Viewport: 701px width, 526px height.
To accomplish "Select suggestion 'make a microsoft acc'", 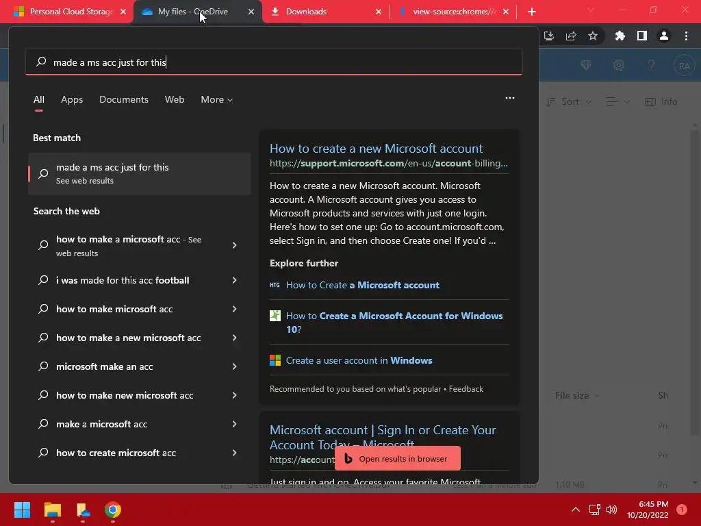I will pos(101,424).
